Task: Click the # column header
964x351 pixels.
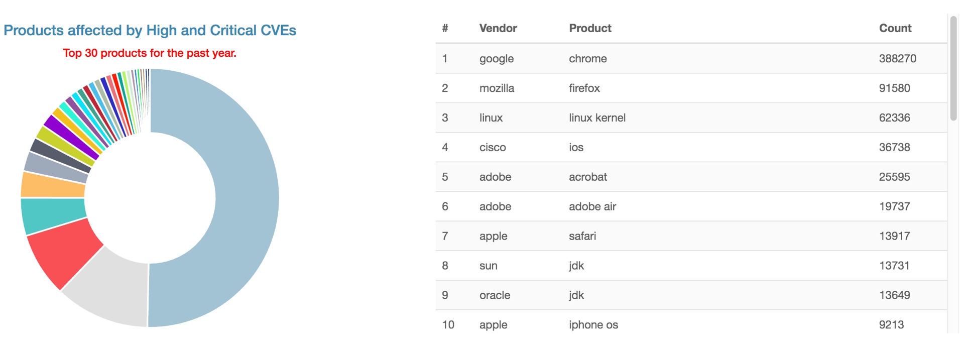Action: click(x=445, y=28)
